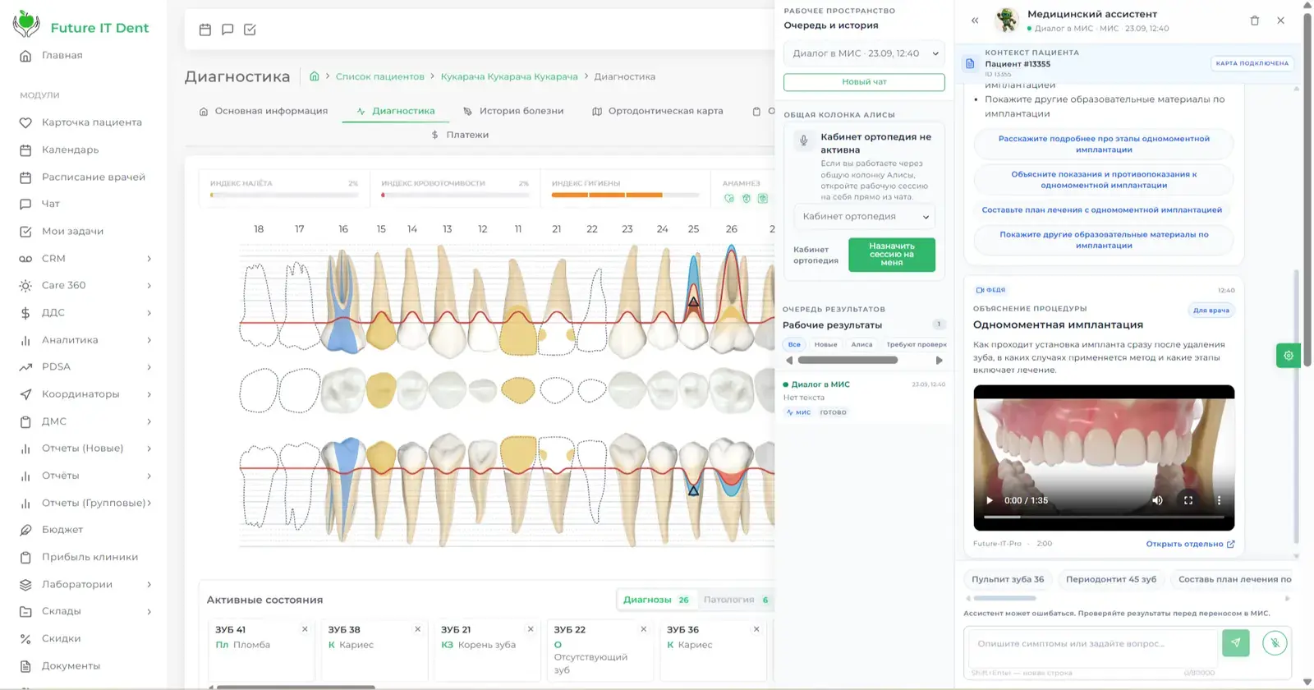Select the Патология 6 tab
Image resolution: width=1314 pixels, height=690 pixels.
point(736,600)
